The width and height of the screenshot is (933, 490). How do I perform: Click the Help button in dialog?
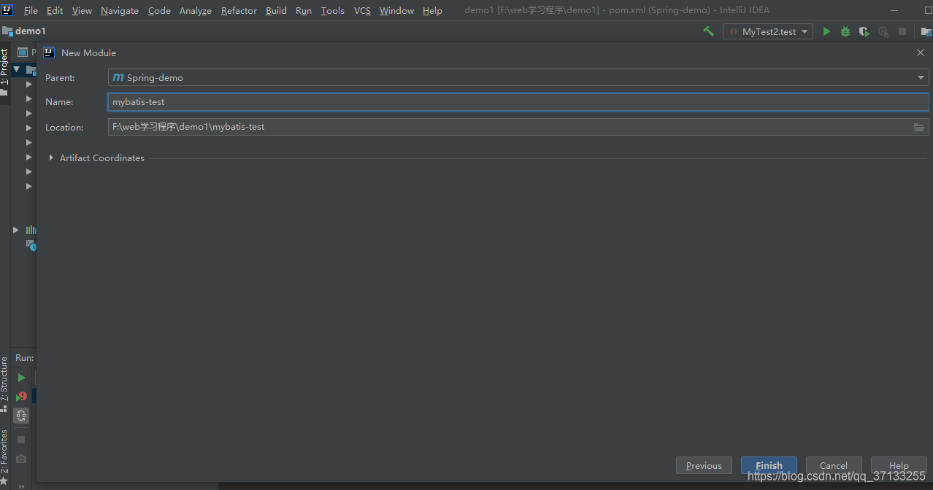pos(899,465)
